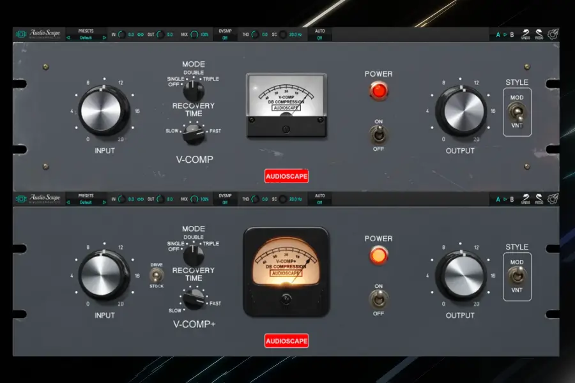Click the 100% mix value on V-COMP+
Viewport: 575px width, 383px height.
point(204,199)
